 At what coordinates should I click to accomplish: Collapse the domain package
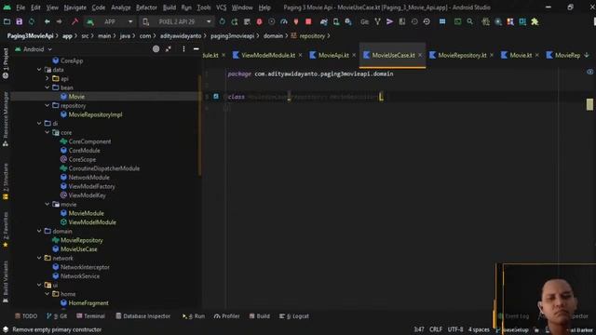click(x=39, y=231)
